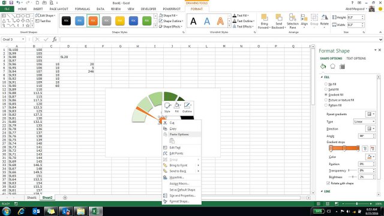Open Outlook from taskbar
Image resolution: width=384 pixels, height=216 pixels.
point(36,211)
